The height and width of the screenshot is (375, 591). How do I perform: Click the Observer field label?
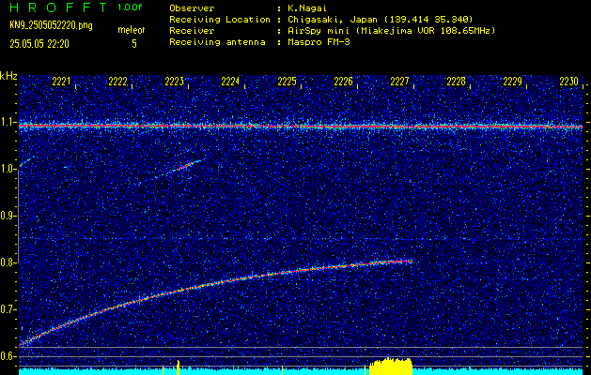pos(192,7)
